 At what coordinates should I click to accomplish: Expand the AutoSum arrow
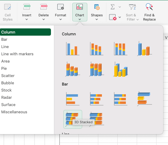(120, 7)
